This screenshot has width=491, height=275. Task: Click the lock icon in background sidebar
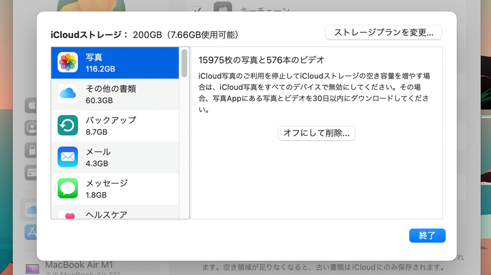pos(31,150)
